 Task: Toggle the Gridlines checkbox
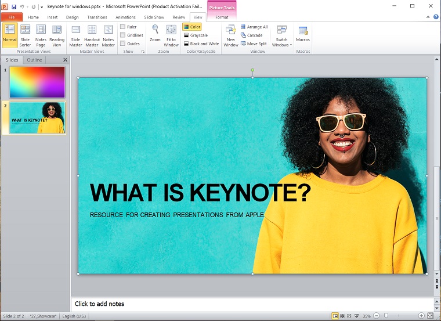[122, 35]
